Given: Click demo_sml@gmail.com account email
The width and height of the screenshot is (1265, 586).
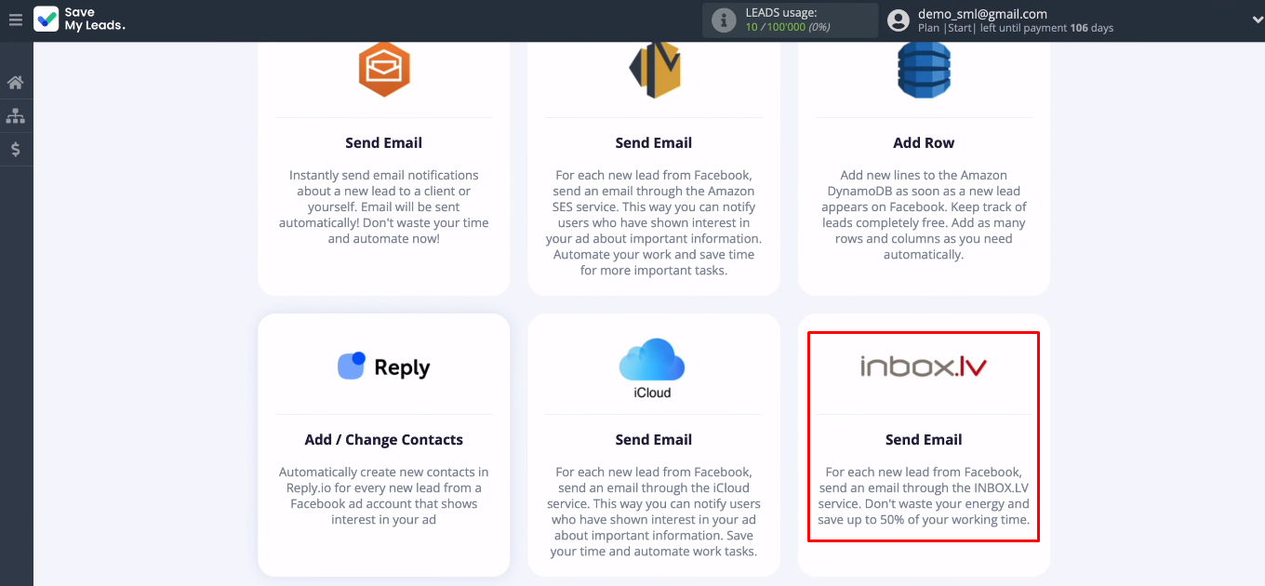Looking at the screenshot, I should click(x=982, y=14).
